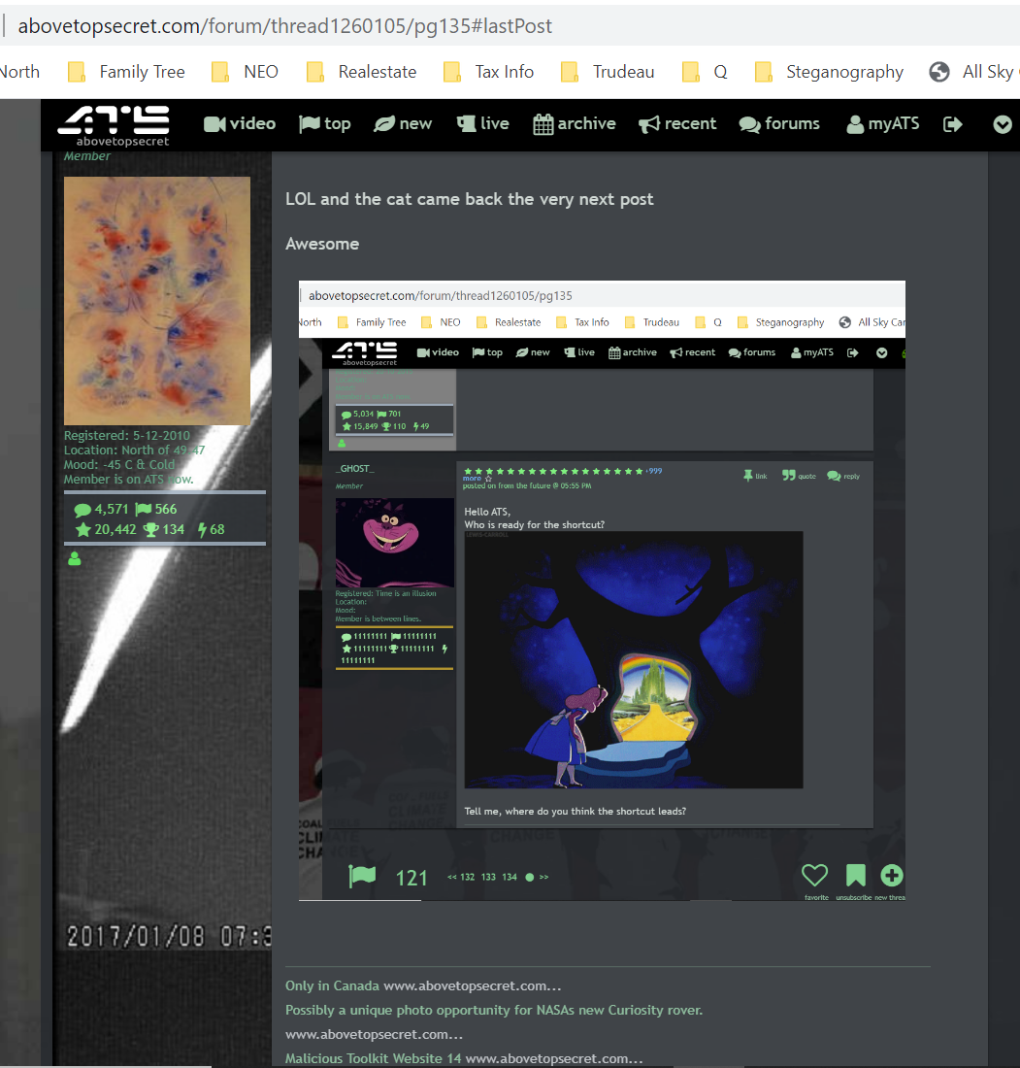
Task: Select the live nav item
Action: pos(482,123)
